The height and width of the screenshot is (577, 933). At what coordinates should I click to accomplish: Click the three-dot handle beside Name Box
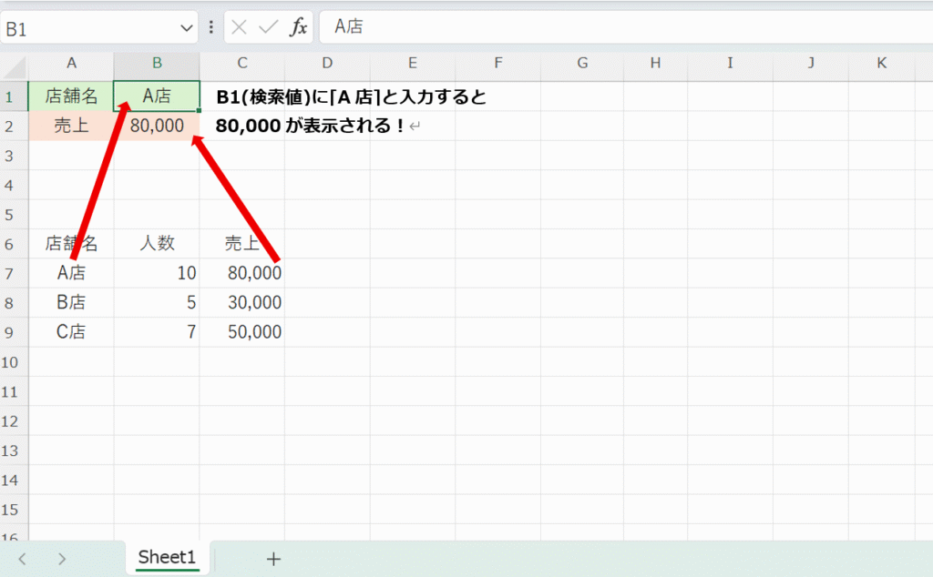click(211, 27)
